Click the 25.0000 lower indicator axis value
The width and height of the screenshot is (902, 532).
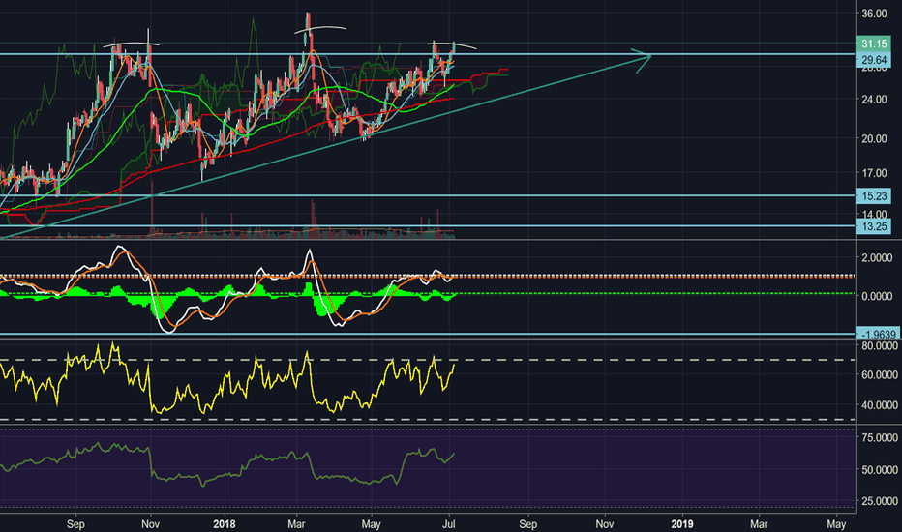(879, 501)
